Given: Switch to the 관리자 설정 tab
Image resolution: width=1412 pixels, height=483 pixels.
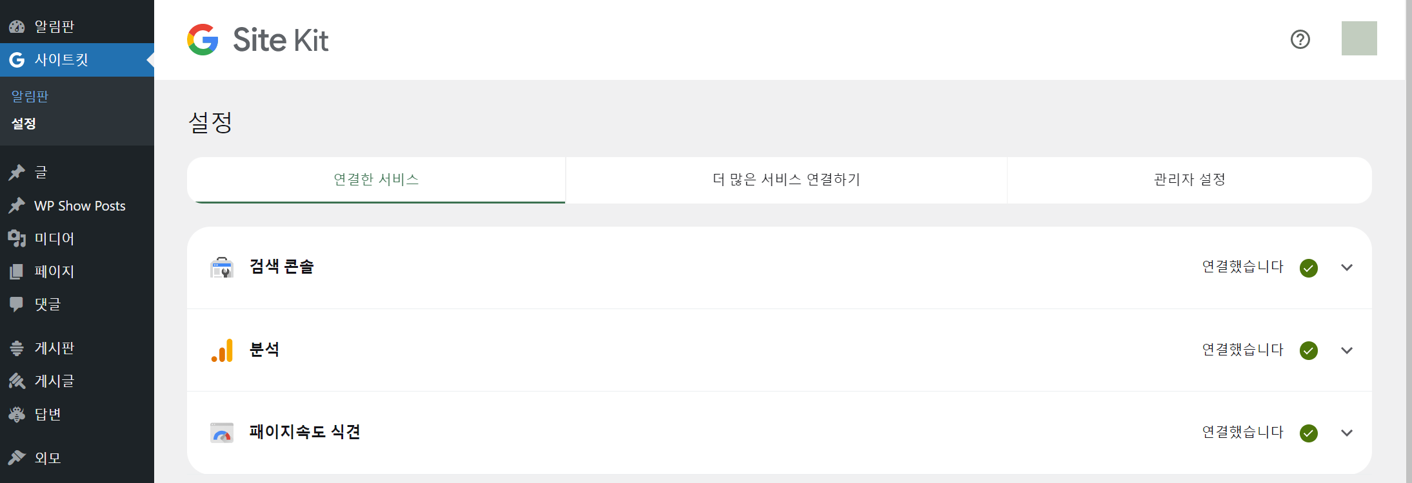Looking at the screenshot, I should click(1189, 180).
